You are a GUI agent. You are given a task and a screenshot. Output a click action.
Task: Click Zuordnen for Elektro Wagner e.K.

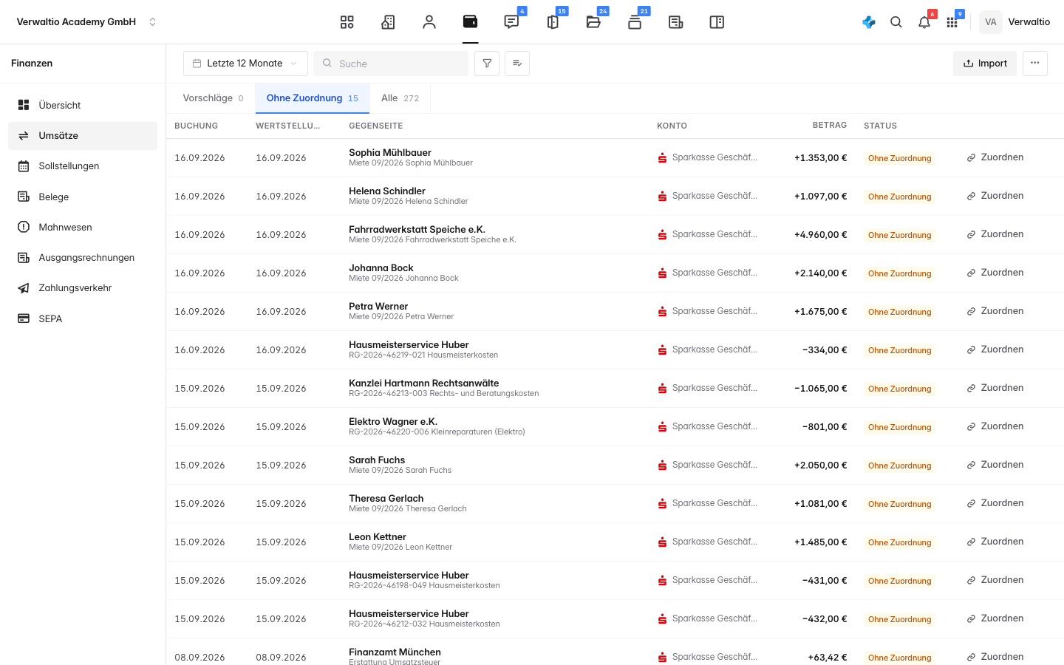point(995,426)
